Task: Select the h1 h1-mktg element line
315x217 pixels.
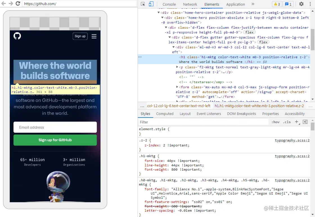Action: pos(224,59)
